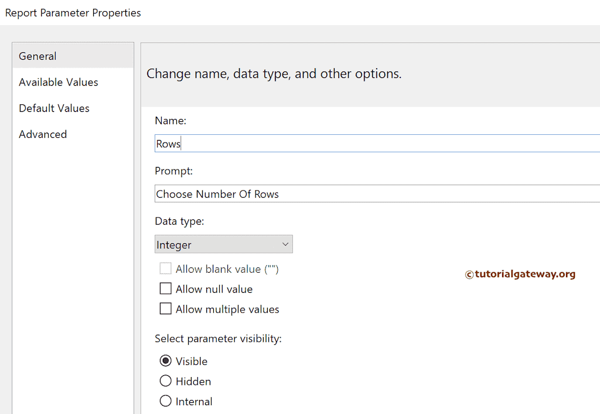Viewport: 600px width, 414px height.
Task: Switch to the Available Values page
Action: (58, 82)
